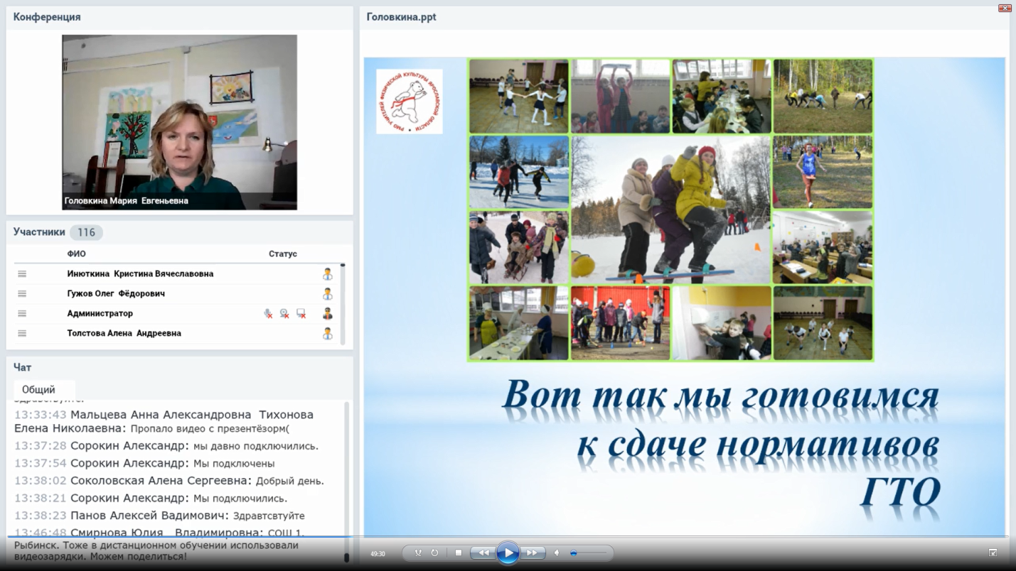
Task: Click the dark admin avatar icon of Администратор
Action: [327, 313]
